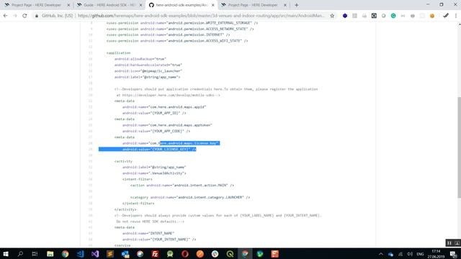Click the android:allowBackup="true" line
The height and width of the screenshot is (259, 461).
pyautogui.click(x=140, y=59)
